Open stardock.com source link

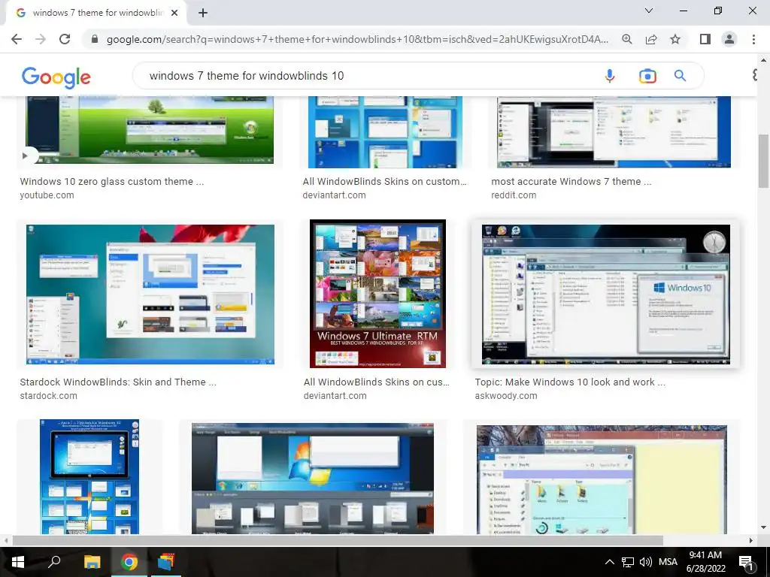[49, 396]
